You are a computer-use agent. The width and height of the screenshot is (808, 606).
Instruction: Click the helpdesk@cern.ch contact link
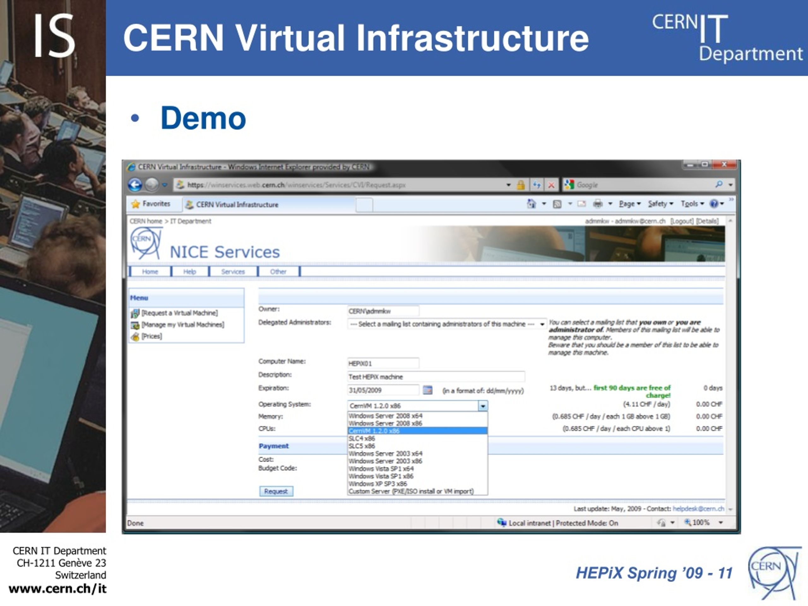coord(698,509)
